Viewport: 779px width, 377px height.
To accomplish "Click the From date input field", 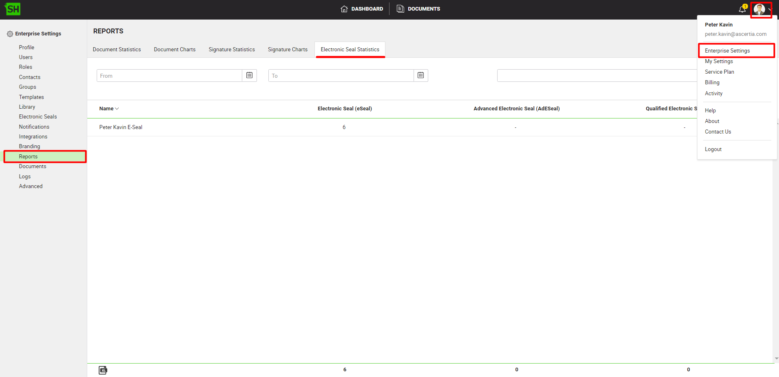I will [x=169, y=76].
